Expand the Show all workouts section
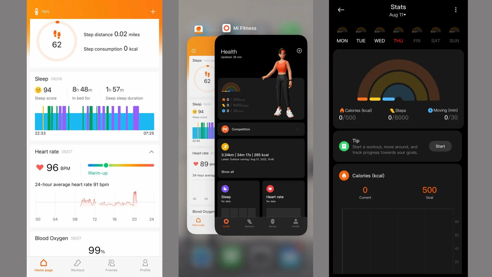This screenshot has height=277, width=492. tap(227, 172)
